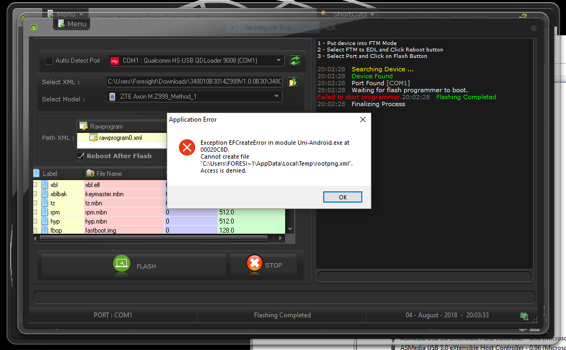Image resolution: width=566 pixels, height=350 pixels.
Task: Select xbl.elf file name cell
Action: [124, 185]
